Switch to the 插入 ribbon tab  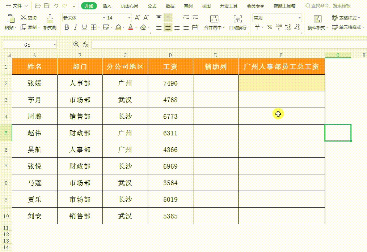107,5
